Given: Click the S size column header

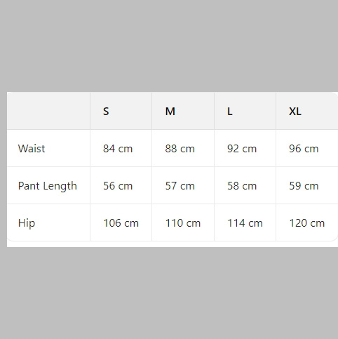Looking at the screenshot, I should coord(121,111).
